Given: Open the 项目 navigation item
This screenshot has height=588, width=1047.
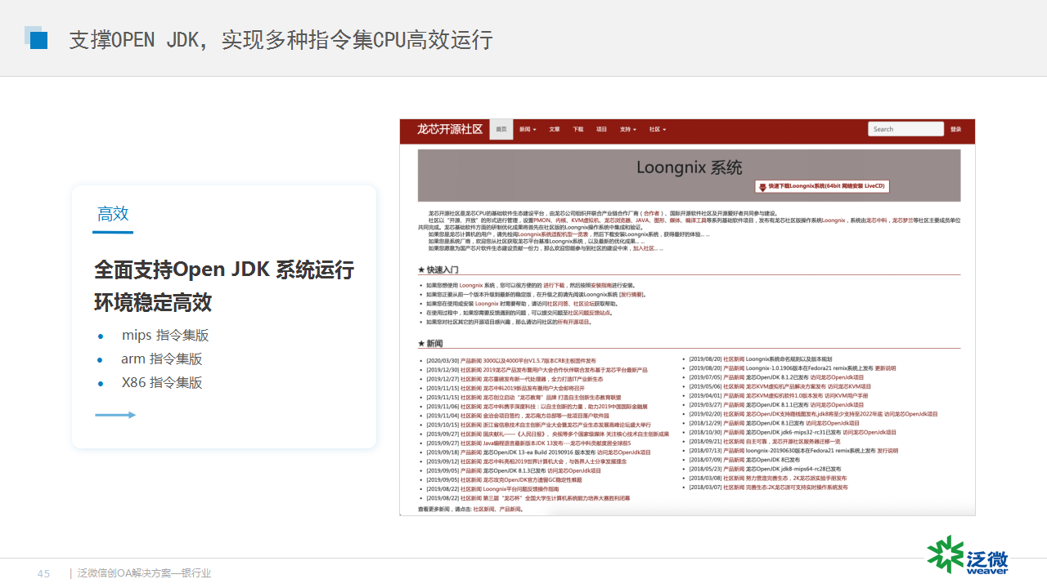Looking at the screenshot, I should click(602, 129).
